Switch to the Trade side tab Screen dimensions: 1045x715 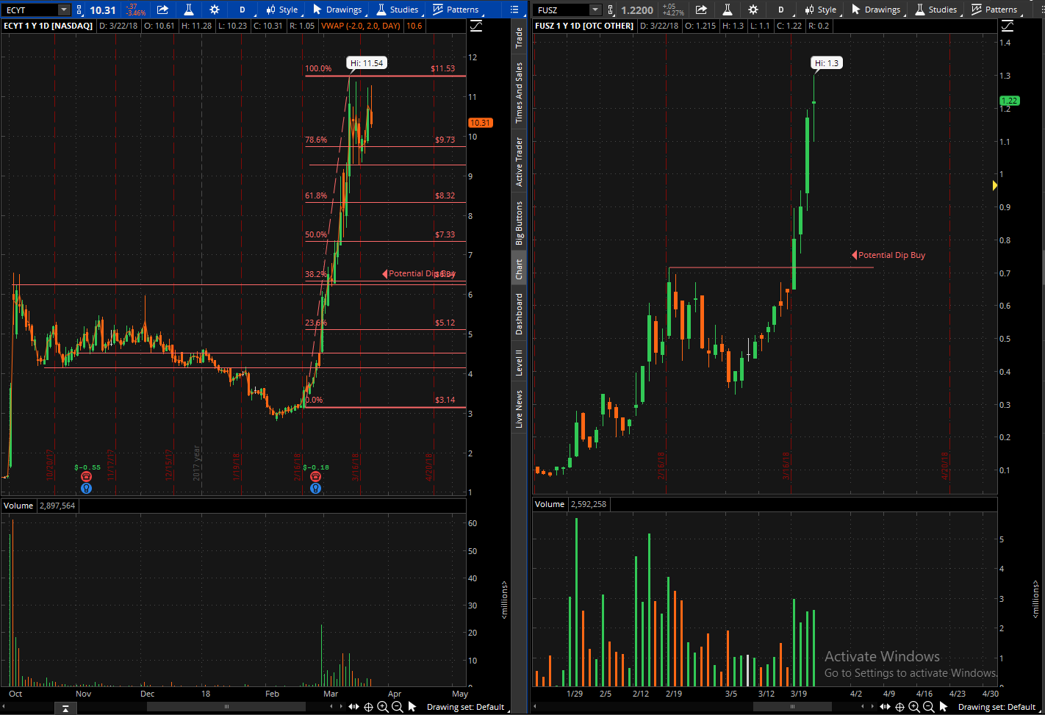519,38
